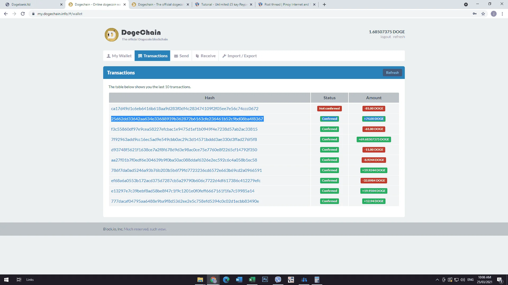Open My Wallet tab
The width and height of the screenshot is (508, 285).
pos(119,56)
